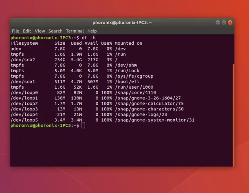Click the '234G' size value

click(x=60, y=60)
